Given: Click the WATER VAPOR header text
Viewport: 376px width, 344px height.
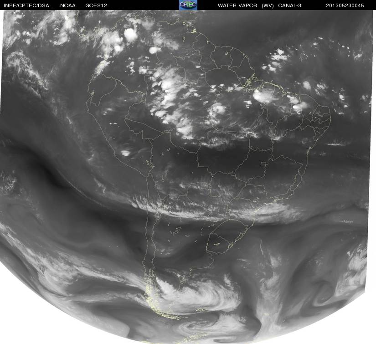Looking at the screenshot, I should click(x=237, y=5).
